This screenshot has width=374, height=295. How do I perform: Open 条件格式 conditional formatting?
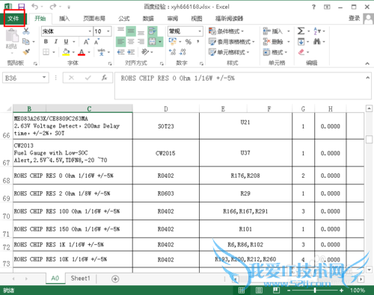click(226, 31)
